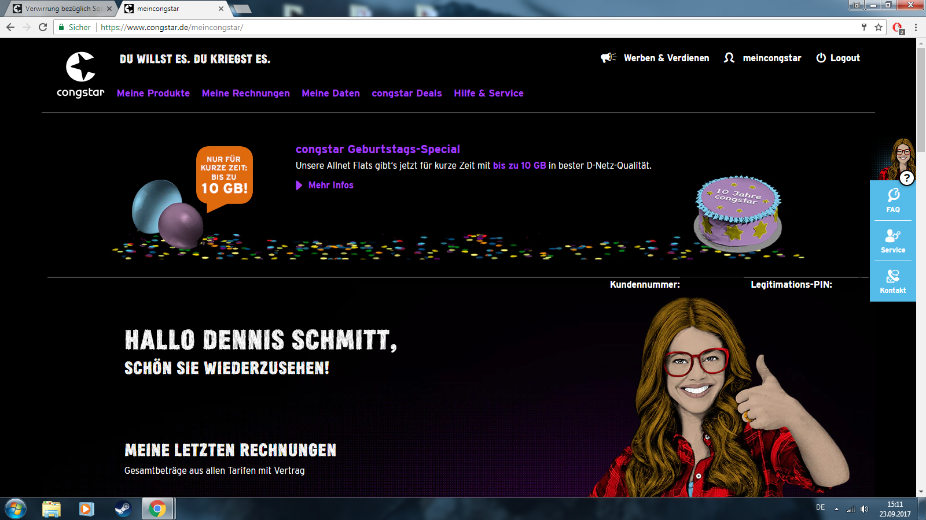Switch to the Verwirrung bezüglich tab

point(61,9)
